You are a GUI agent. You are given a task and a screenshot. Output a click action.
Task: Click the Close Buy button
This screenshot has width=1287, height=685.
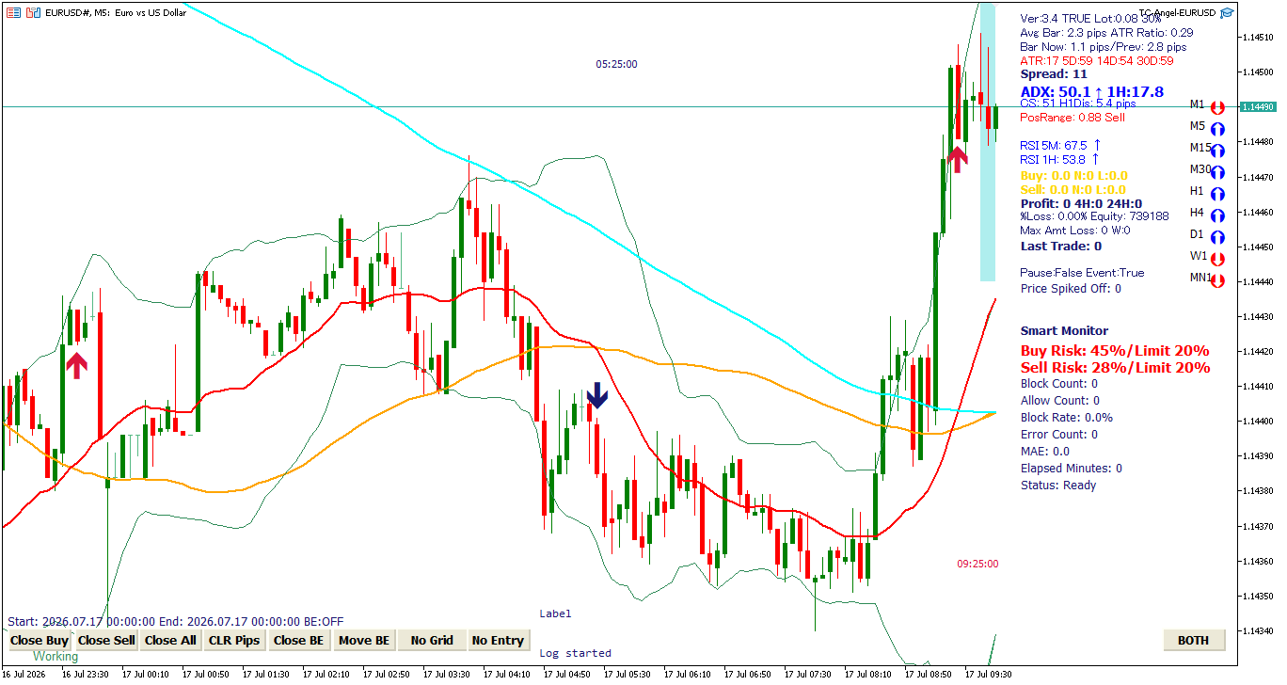point(40,641)
